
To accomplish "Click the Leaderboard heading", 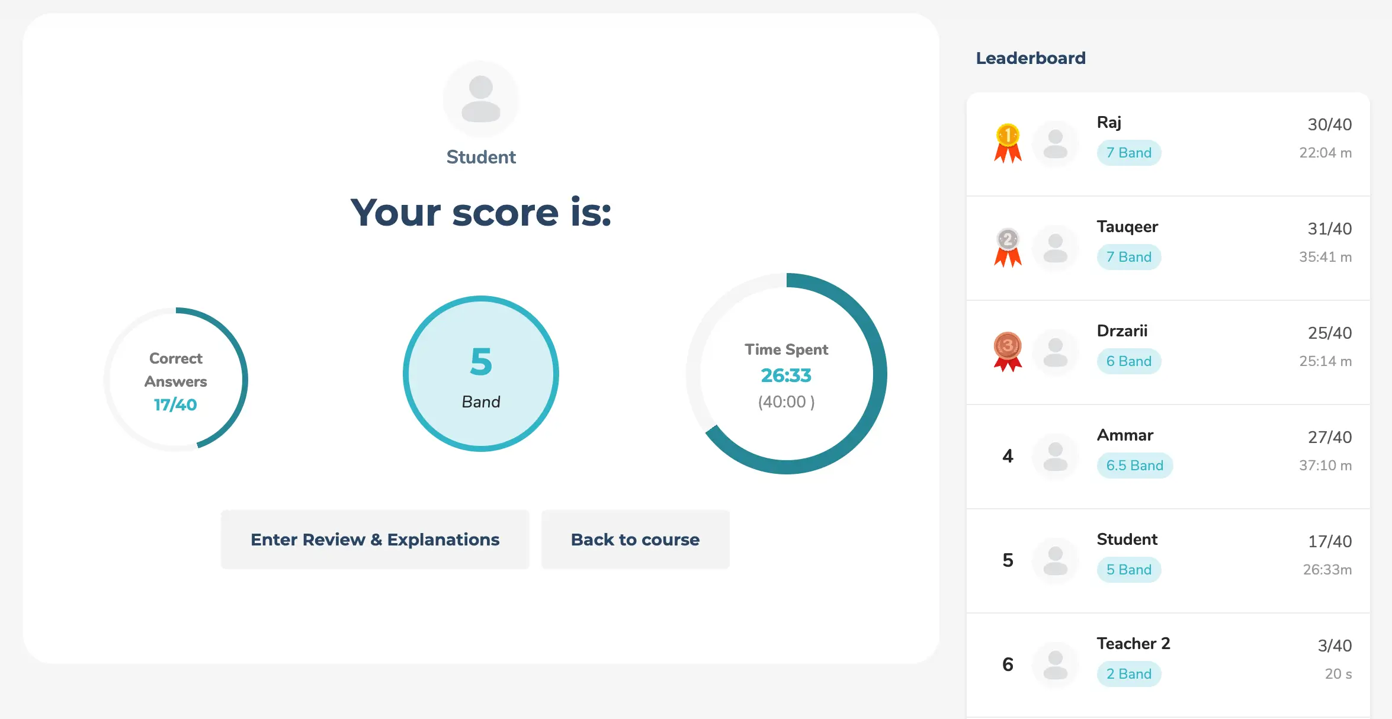I will 1031,58.
